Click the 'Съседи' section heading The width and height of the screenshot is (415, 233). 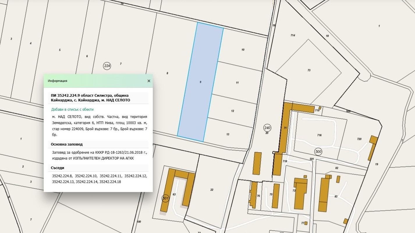(58, 168)
